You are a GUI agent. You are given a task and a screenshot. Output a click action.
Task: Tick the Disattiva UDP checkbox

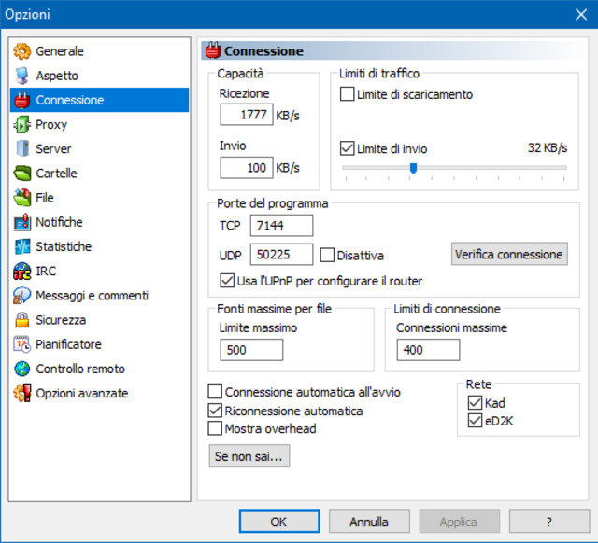(327, 255)
